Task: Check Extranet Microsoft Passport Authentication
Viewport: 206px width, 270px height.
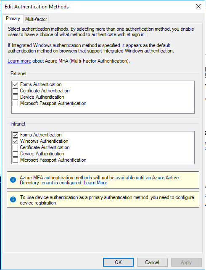Action: (x=15, y=103)
